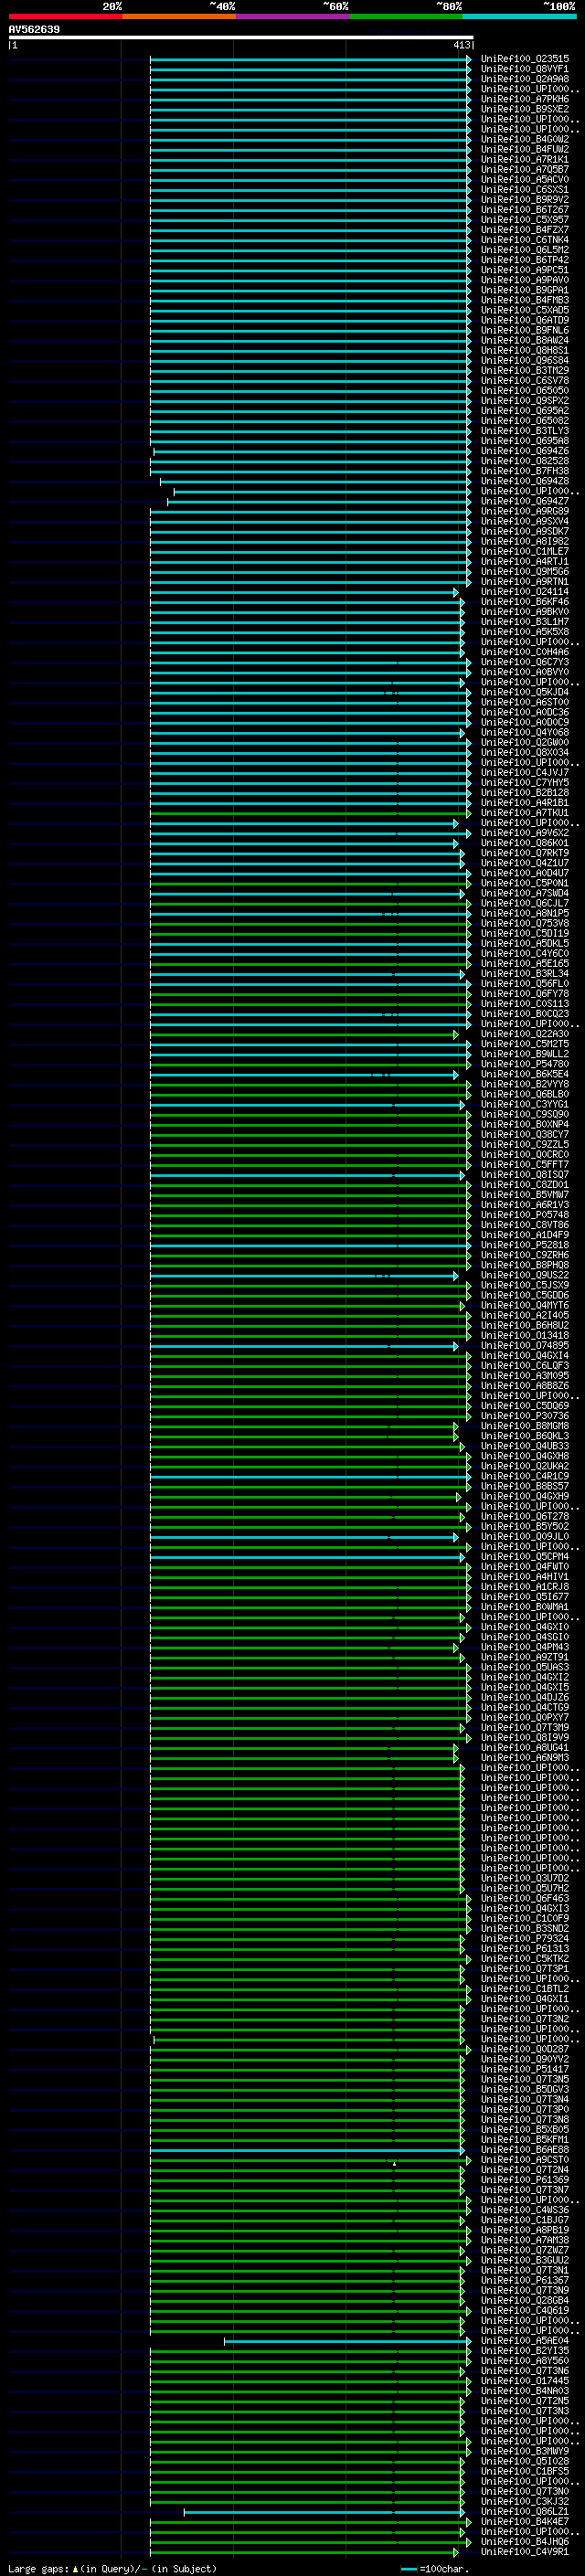Open hit UniRef100_B4G0W2
The image size is (585, 2576).
pos(524,139)
